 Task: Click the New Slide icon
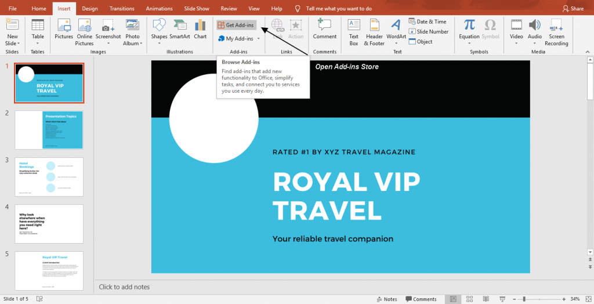click(x=12, y=25)
